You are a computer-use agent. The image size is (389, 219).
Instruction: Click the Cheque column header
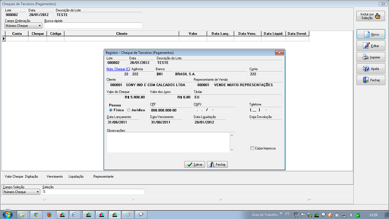pyautogui.click(x=38, y=33)
